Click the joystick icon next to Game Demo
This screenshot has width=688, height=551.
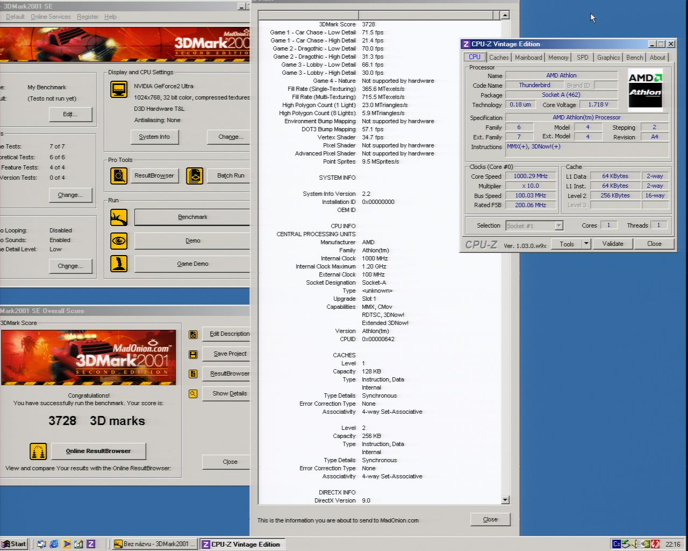(119, 264)
